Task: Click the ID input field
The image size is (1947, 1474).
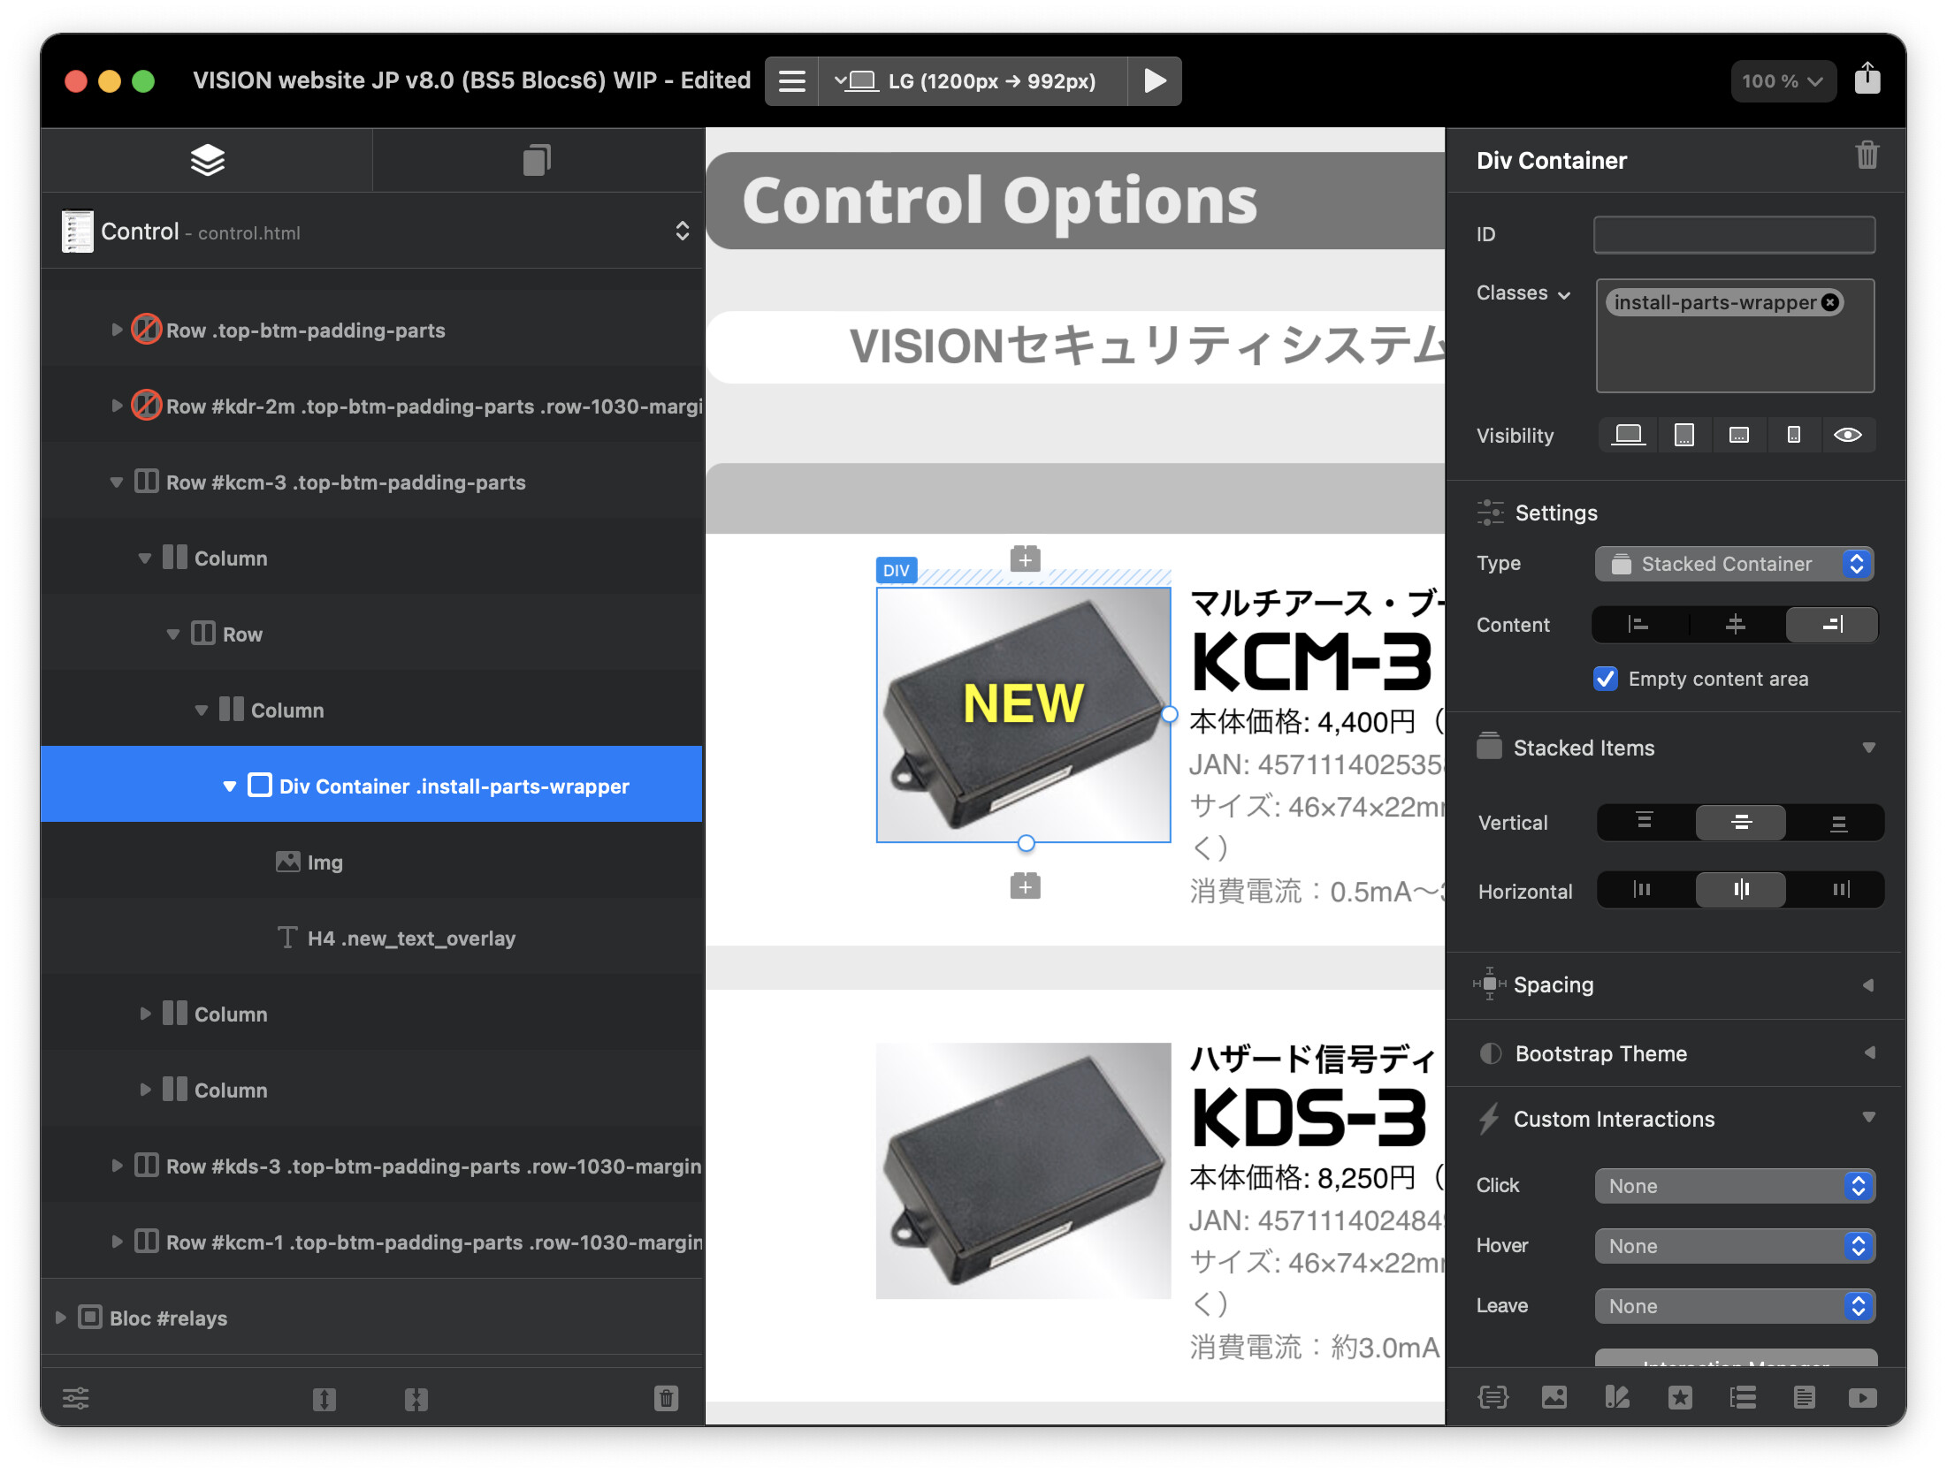Action: [1733, 235]
